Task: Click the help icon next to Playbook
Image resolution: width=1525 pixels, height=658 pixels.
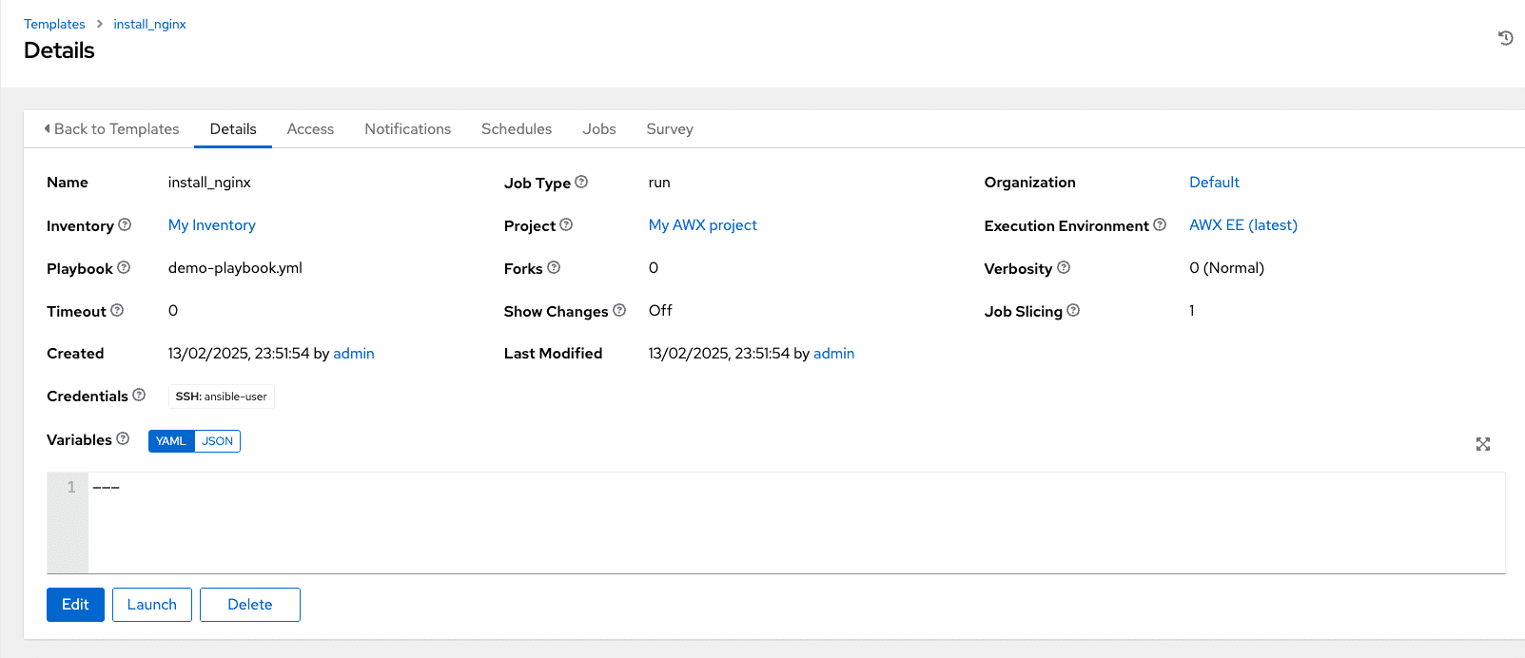Action: (x=124, y=267)
